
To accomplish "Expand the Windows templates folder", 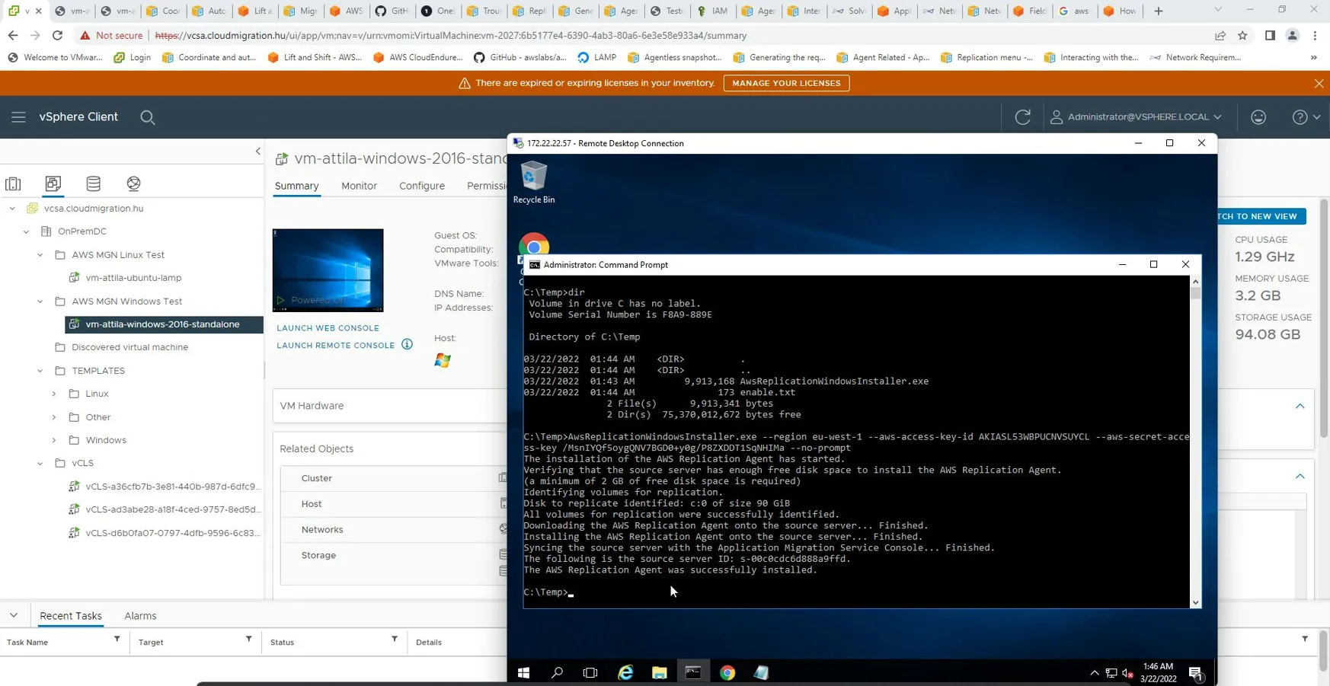I will (x=54, y=440).
